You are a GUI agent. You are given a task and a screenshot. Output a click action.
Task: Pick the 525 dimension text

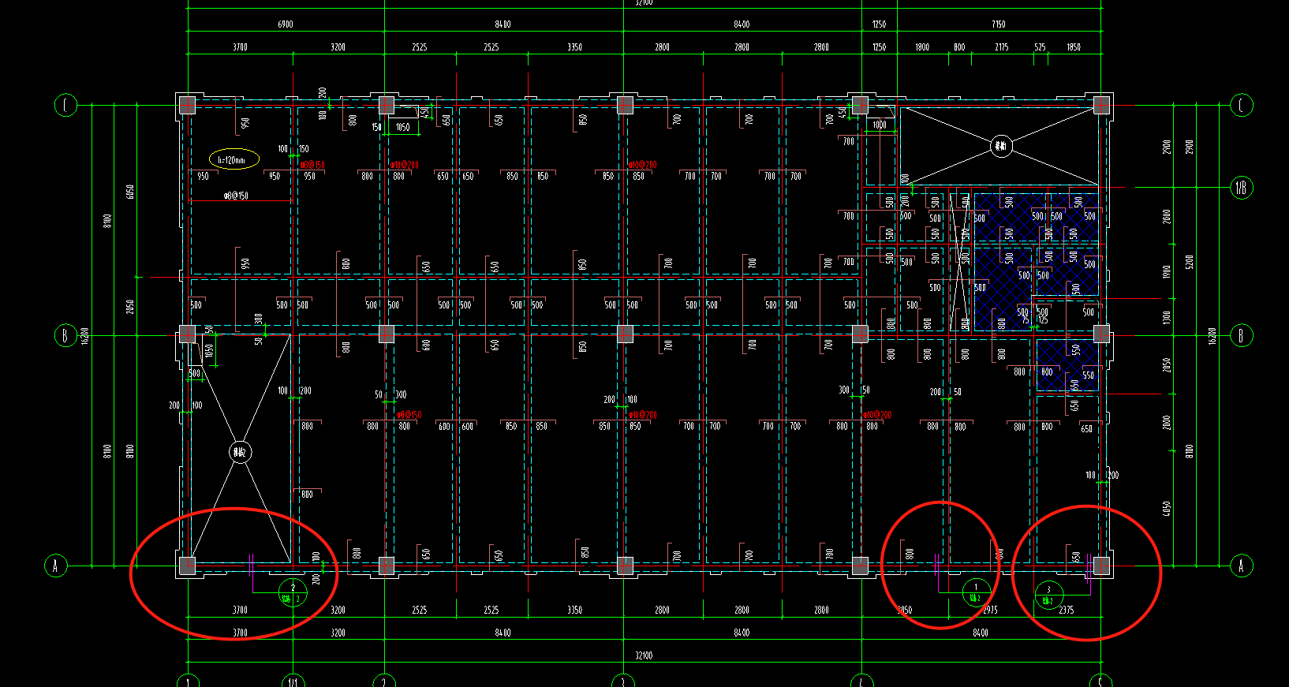point(1041,47)
